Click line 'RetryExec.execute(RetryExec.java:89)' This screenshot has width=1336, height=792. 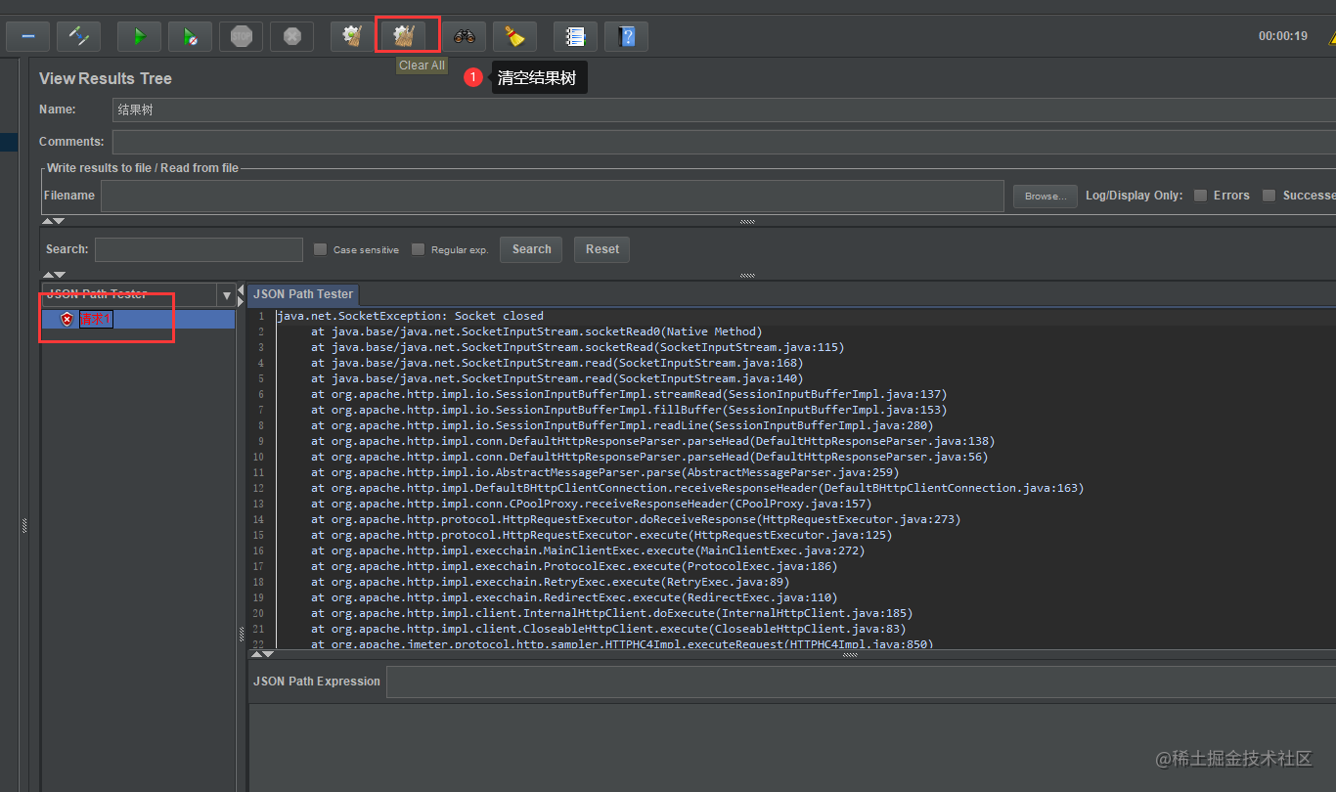pos(551,582)
